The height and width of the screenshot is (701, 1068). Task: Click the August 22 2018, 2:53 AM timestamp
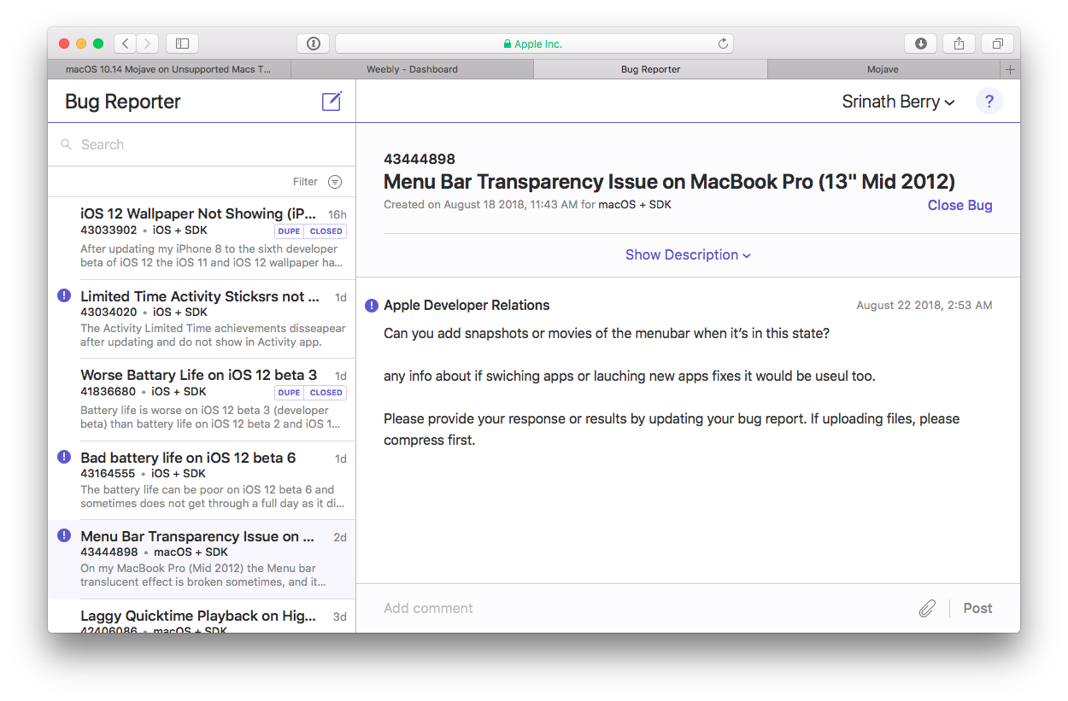tap(924, 306)
